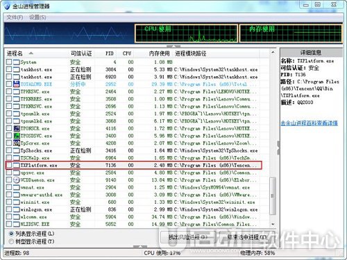Sort by 可信认证 column header
The width and height of the screenshot is (347, 260).
tap(81, 53)
